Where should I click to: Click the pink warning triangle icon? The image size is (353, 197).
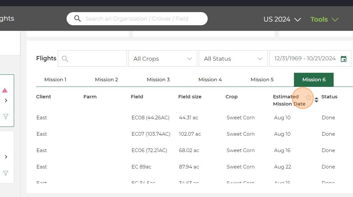(5, 90)
